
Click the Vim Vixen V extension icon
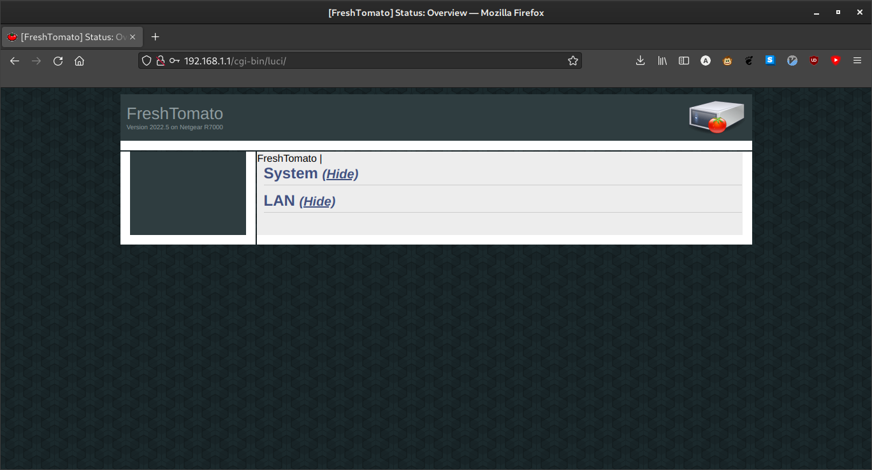[x=792, y=61]
